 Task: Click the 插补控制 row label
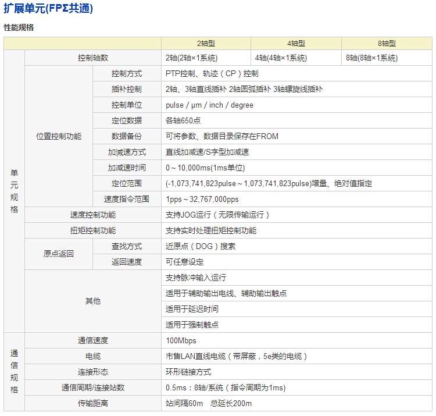(x=127, y=90)
